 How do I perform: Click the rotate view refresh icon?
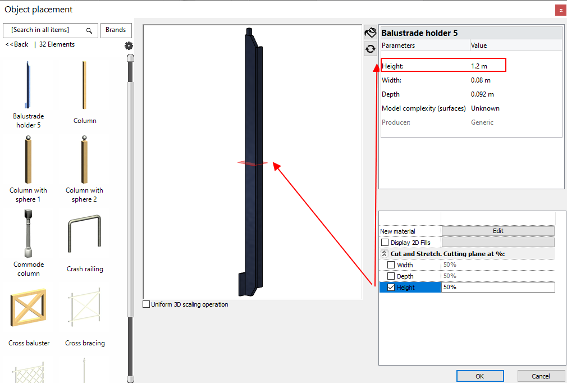click(370, 49)
